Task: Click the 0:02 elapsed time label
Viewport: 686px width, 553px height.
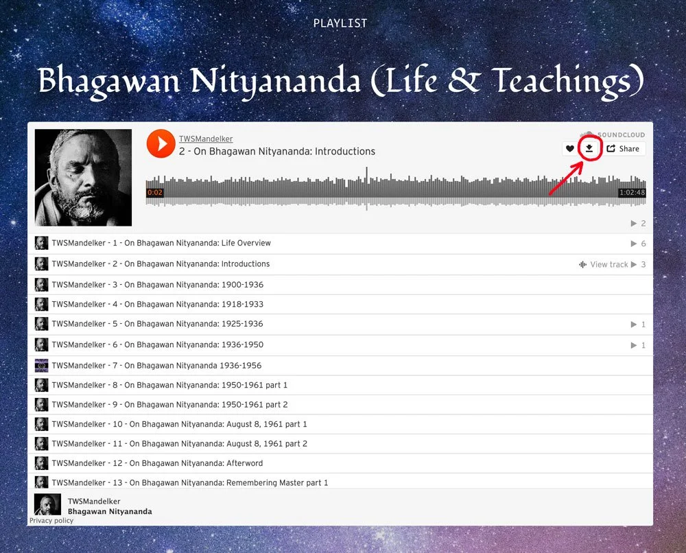Action: click(155, 193)
